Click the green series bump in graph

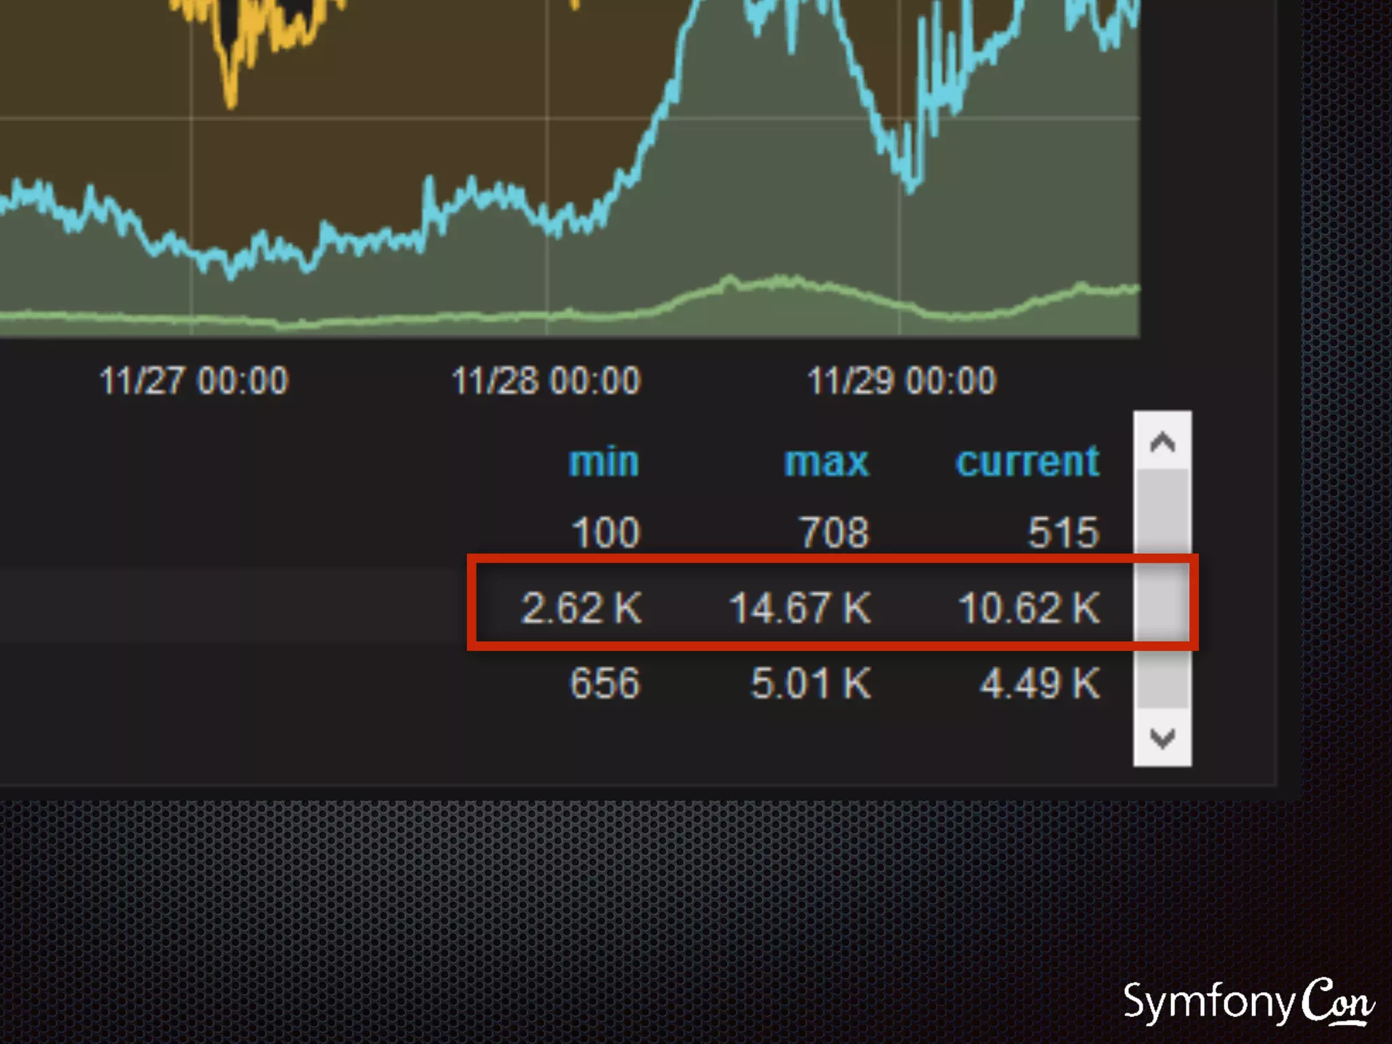click(x=731, y=280)
